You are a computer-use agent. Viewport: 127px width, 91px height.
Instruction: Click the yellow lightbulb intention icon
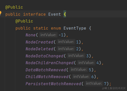(x=1, y=13)
